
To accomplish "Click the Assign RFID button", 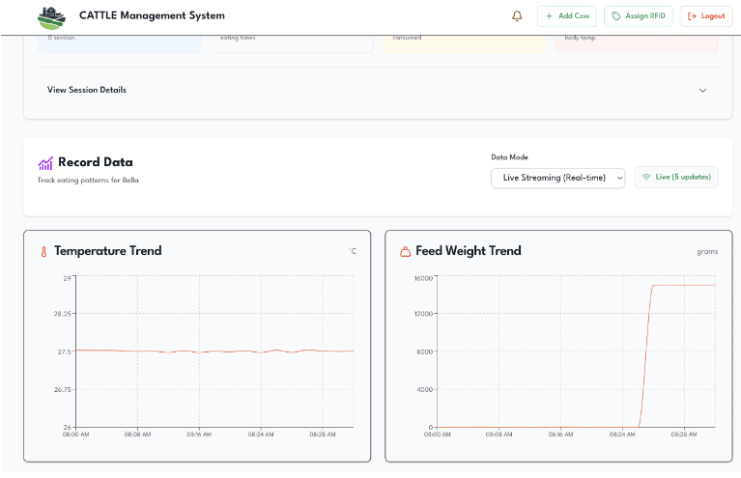I will click(638, 16).
